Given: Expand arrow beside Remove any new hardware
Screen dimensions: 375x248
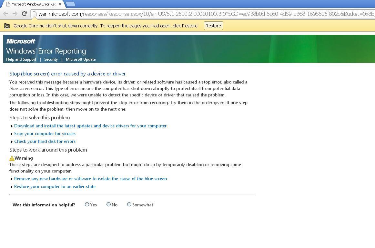Looking at the screenshot, I should 12,179.
